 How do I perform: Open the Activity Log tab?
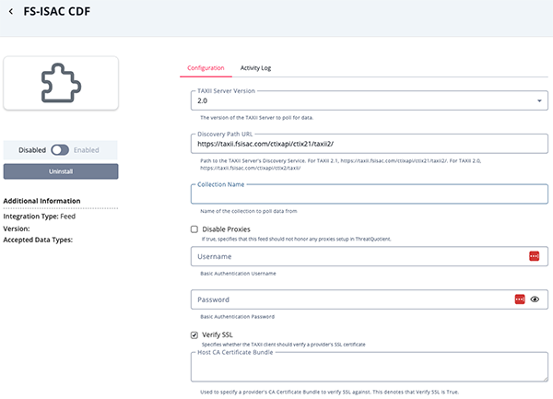255,67
